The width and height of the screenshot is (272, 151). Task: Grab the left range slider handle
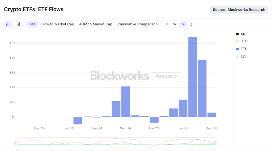16,144
